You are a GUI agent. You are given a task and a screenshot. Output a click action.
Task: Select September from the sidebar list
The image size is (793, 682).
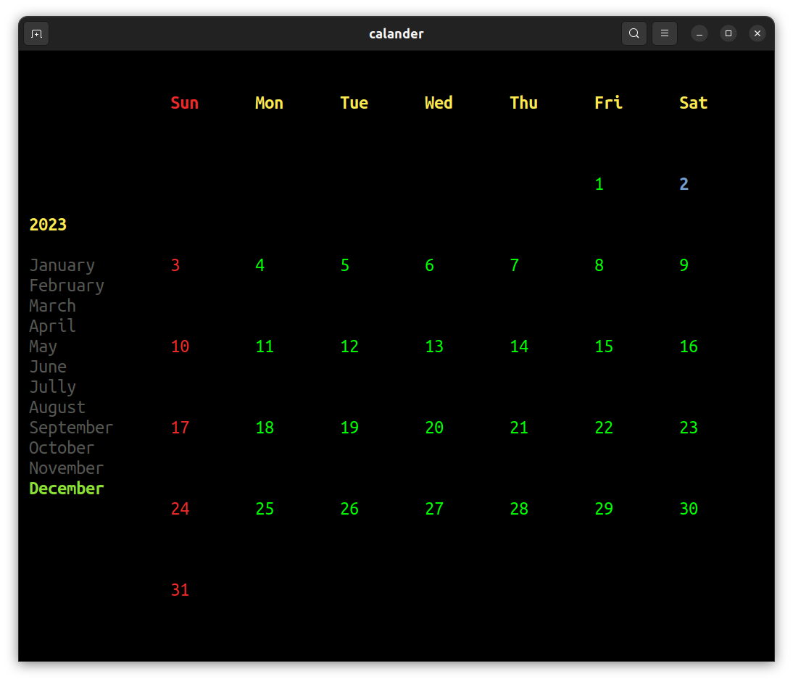71,428
